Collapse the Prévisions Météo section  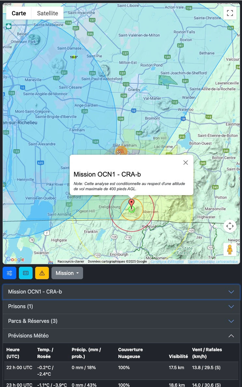pos(121,336)
